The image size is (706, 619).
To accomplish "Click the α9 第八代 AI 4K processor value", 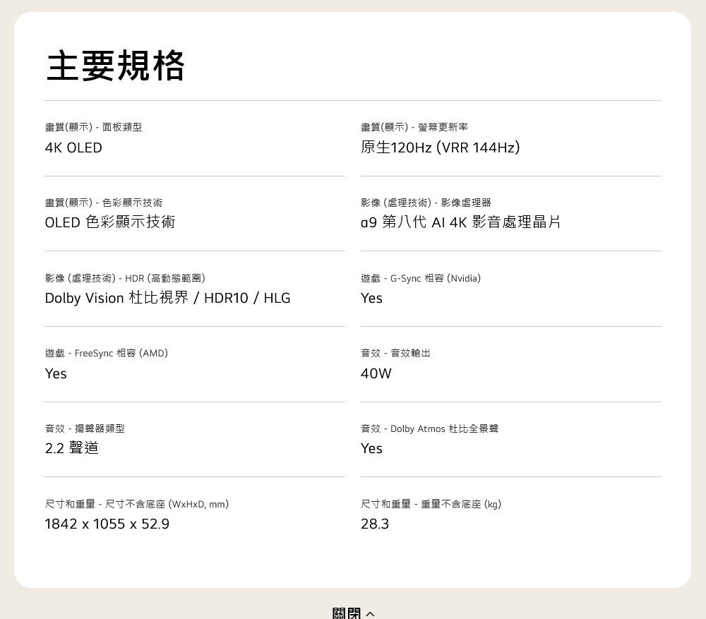I will [460, 222].
